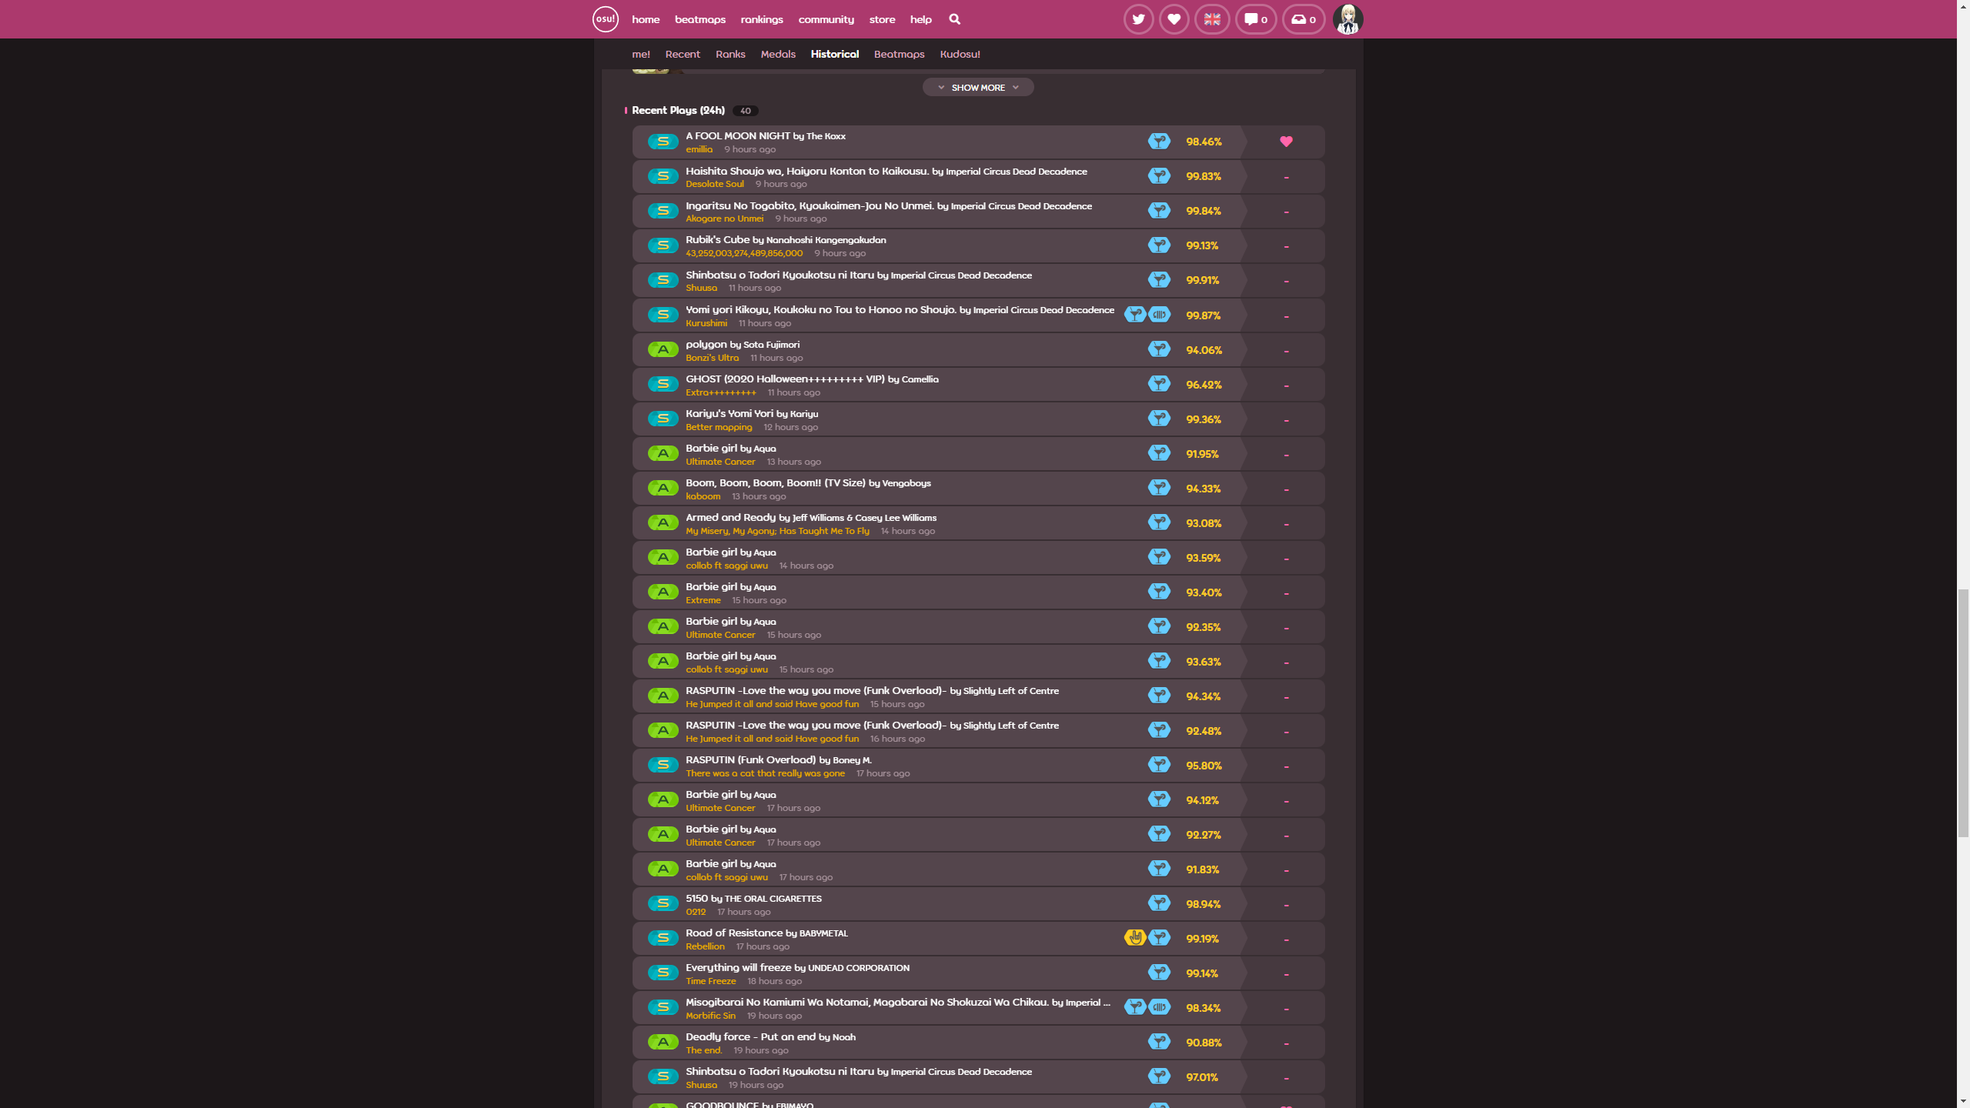Open the home menu
Viewport: 1970px width, 1108px height.
[x=646, y=19]
